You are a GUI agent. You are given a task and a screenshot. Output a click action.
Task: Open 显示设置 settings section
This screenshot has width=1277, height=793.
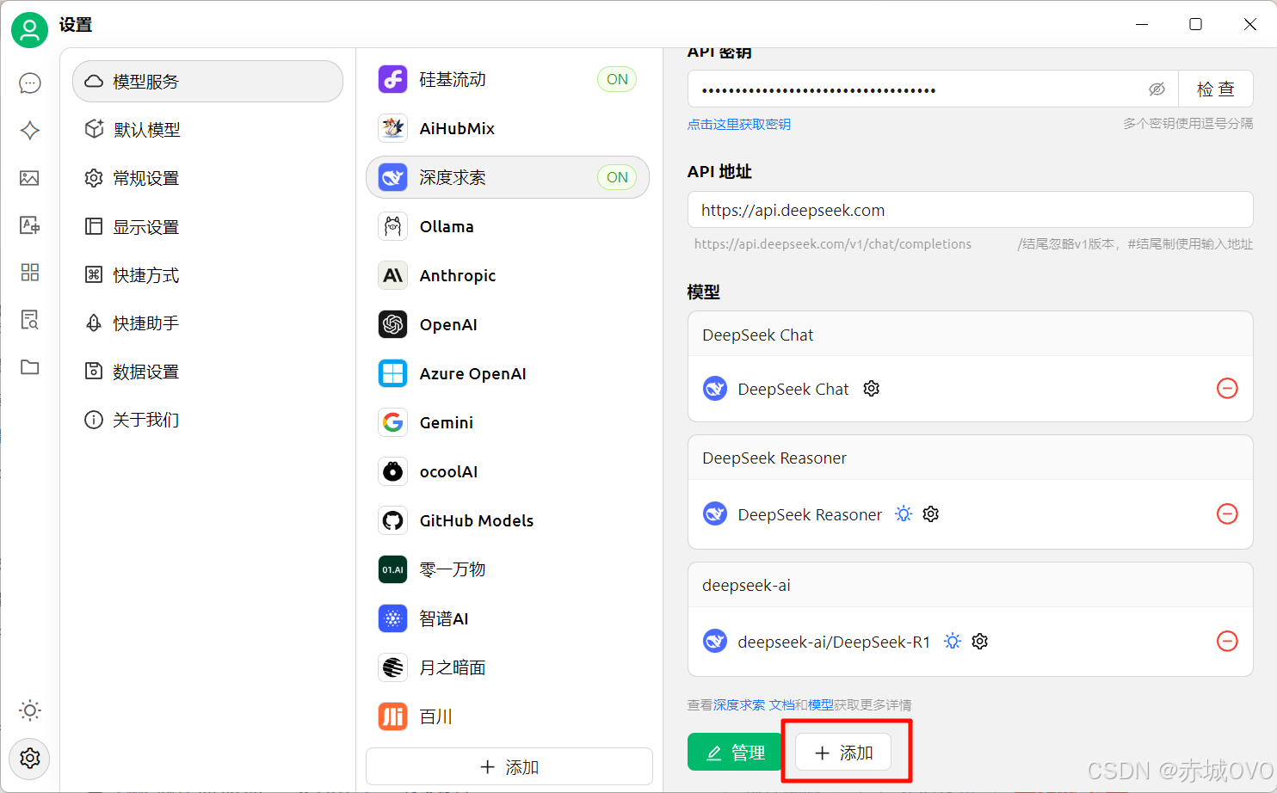coord(207,227)
